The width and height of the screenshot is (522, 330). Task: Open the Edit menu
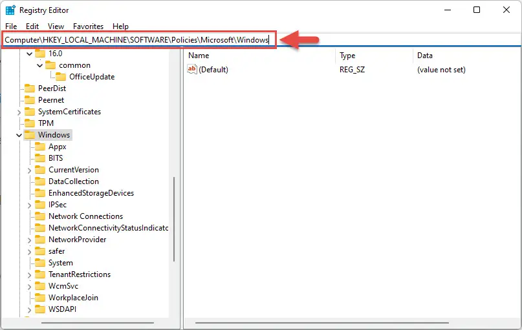32,26
